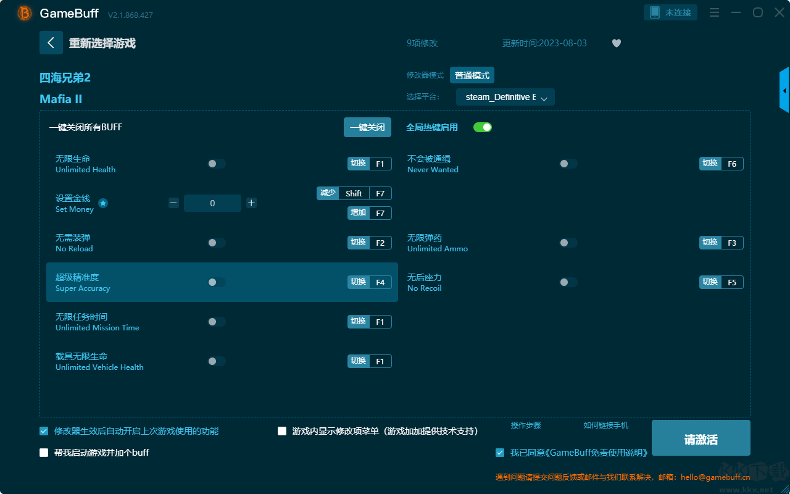
Task: Click the phone connection status icon
Action: pyautogui.click(x=655, y=12)
